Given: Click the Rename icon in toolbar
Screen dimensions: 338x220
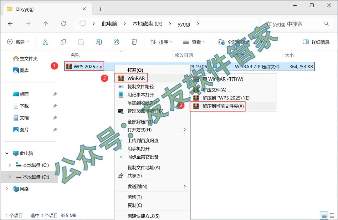Looking at the screenshot, I should (x=99, y=42).
